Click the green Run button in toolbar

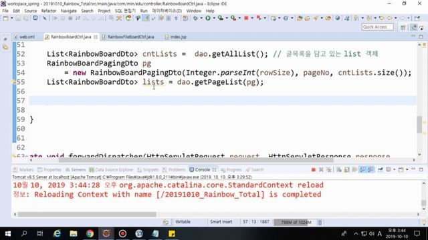208,18
